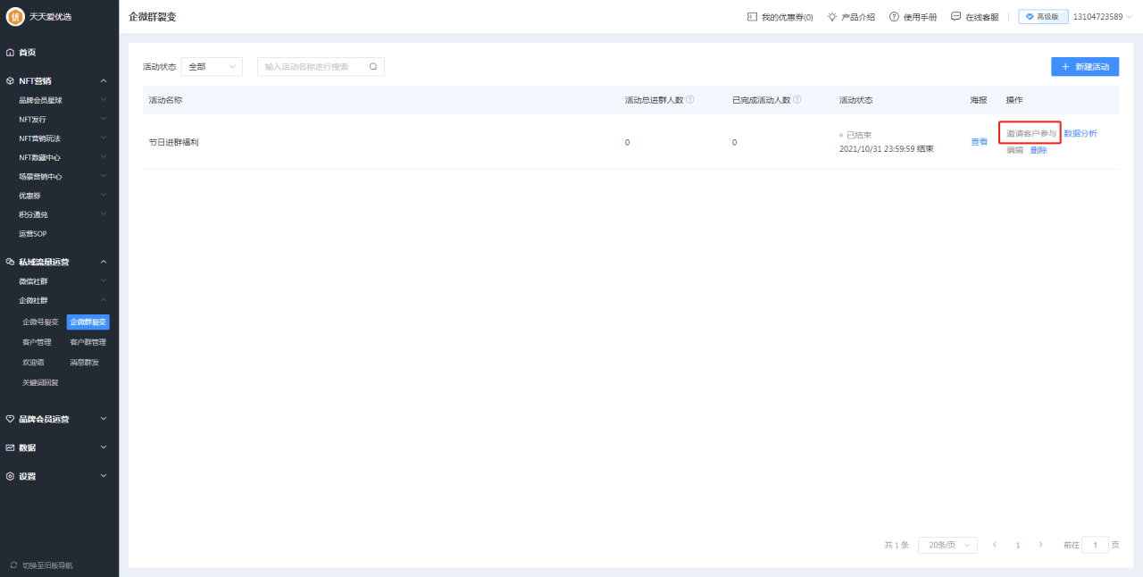This screenshot has width=1143, height=577.
Task: Go to next page arrow in pagination
Action: pos(1040,545)
